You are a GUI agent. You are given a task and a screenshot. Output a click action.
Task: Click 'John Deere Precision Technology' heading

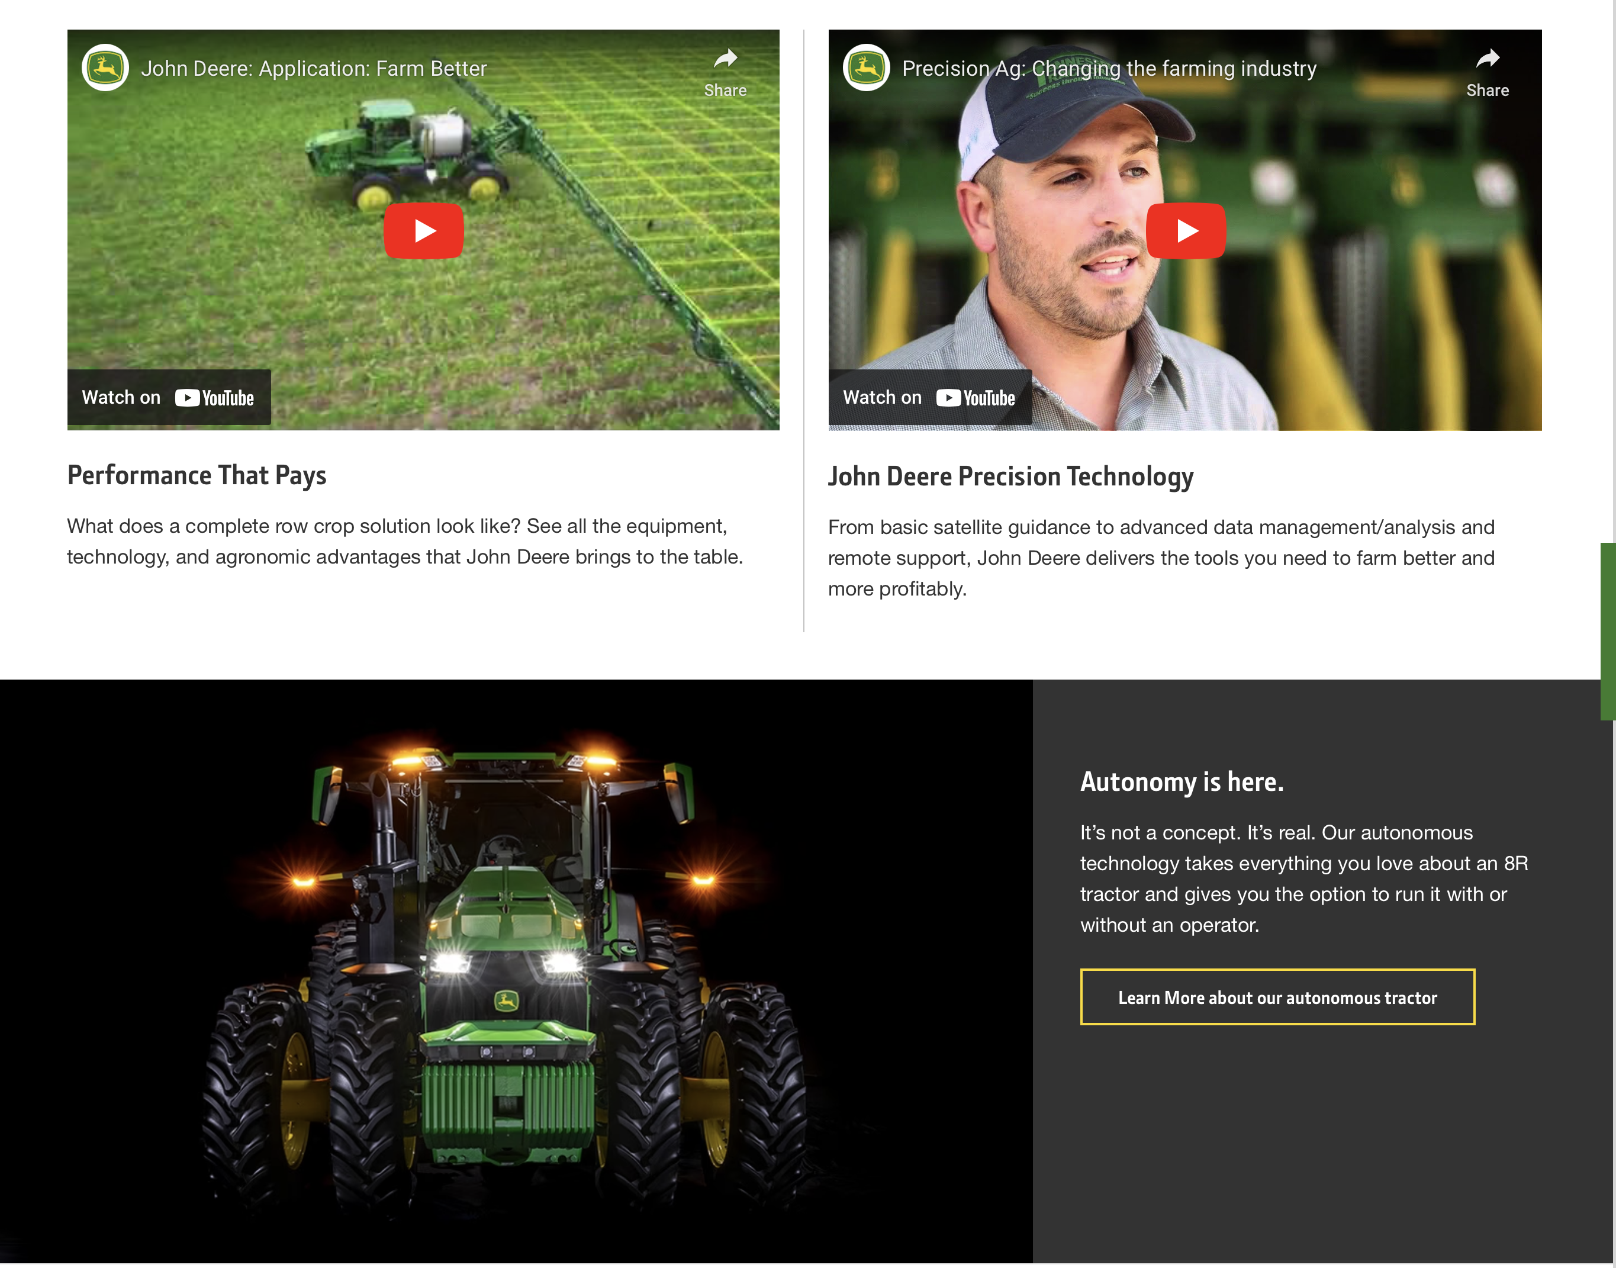[1010, 477]
